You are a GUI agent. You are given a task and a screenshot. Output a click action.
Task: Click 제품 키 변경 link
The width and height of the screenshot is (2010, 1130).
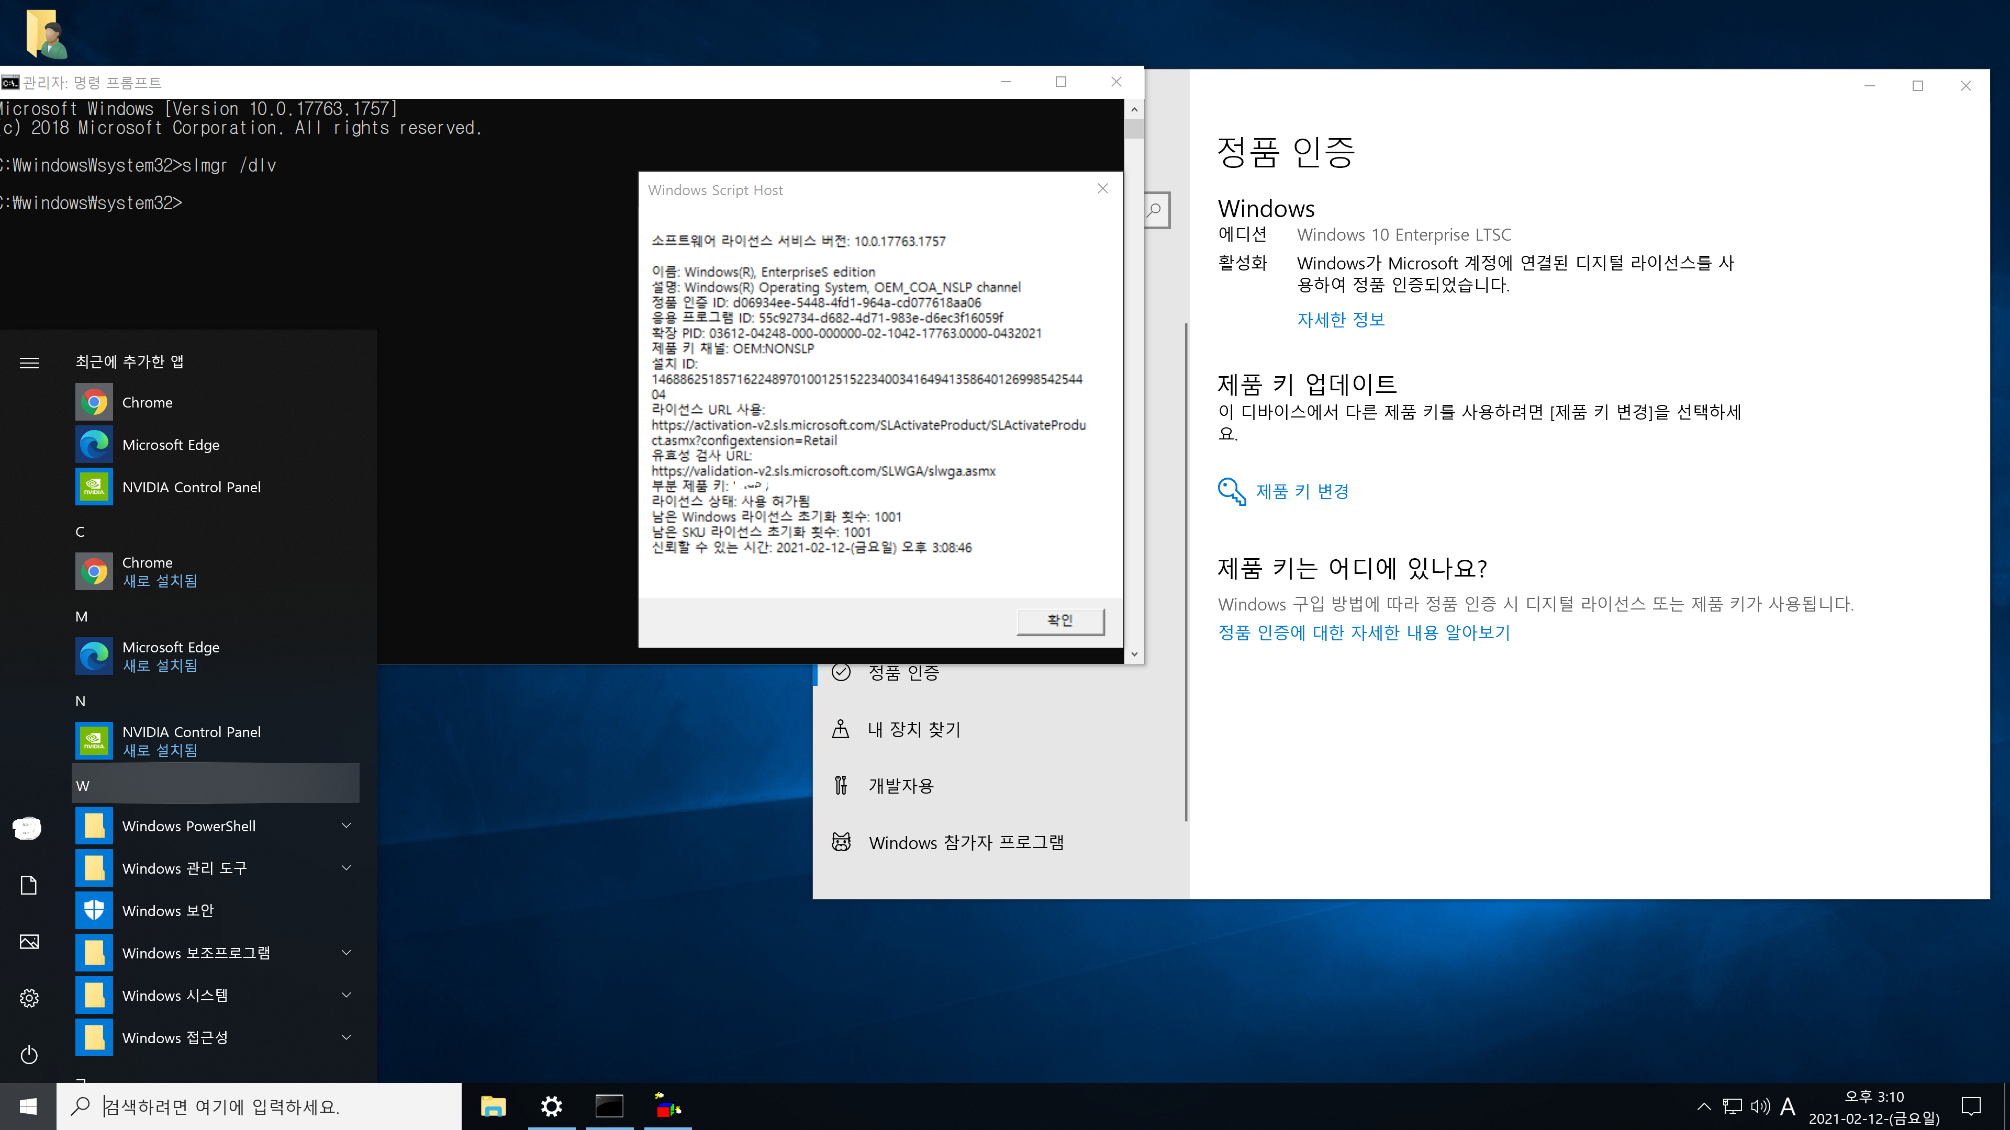[1283, 491]
